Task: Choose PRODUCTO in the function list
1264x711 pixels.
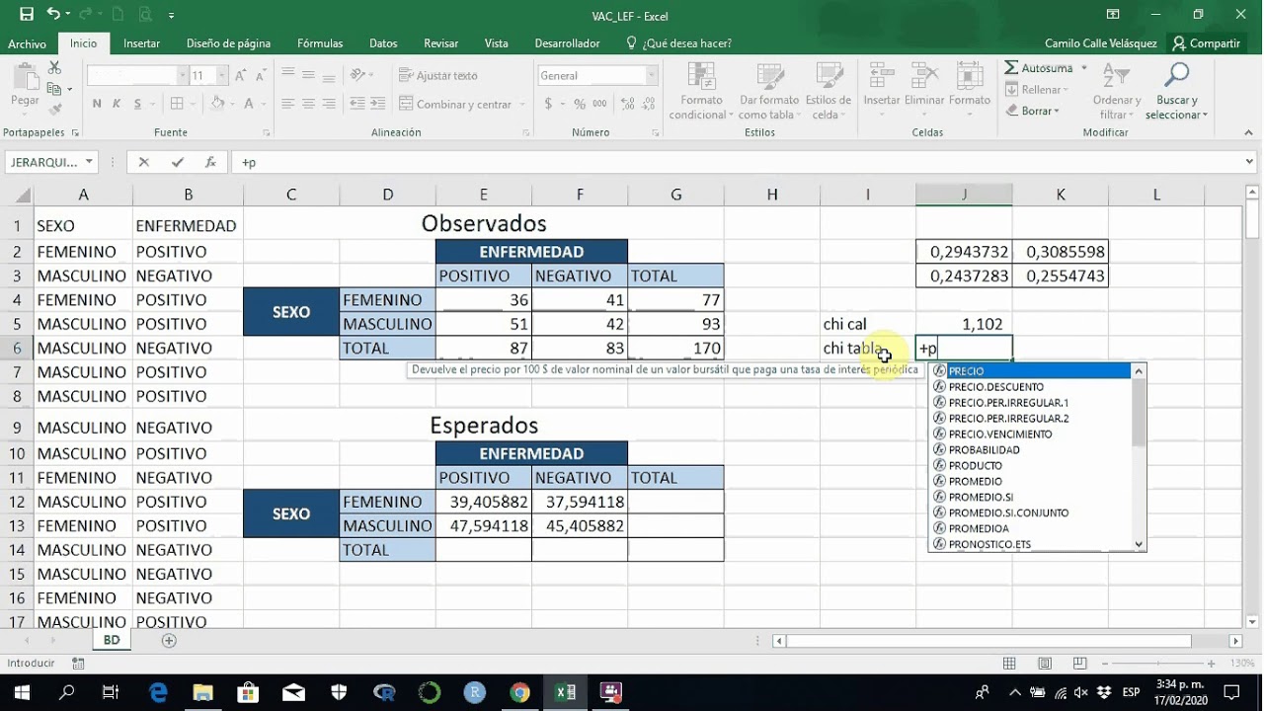Action: (x=975, y=466)
